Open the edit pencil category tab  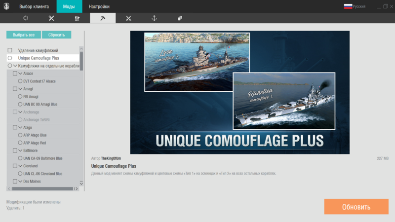pos(77,18)
